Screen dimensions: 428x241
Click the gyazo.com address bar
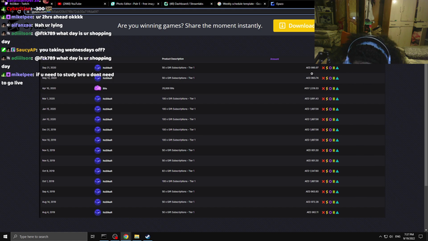click(x=169, y=12)
